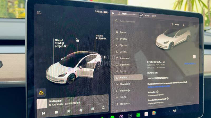
Task: Tap the 14:48 clock display
Action: click(x=147, y=16)
